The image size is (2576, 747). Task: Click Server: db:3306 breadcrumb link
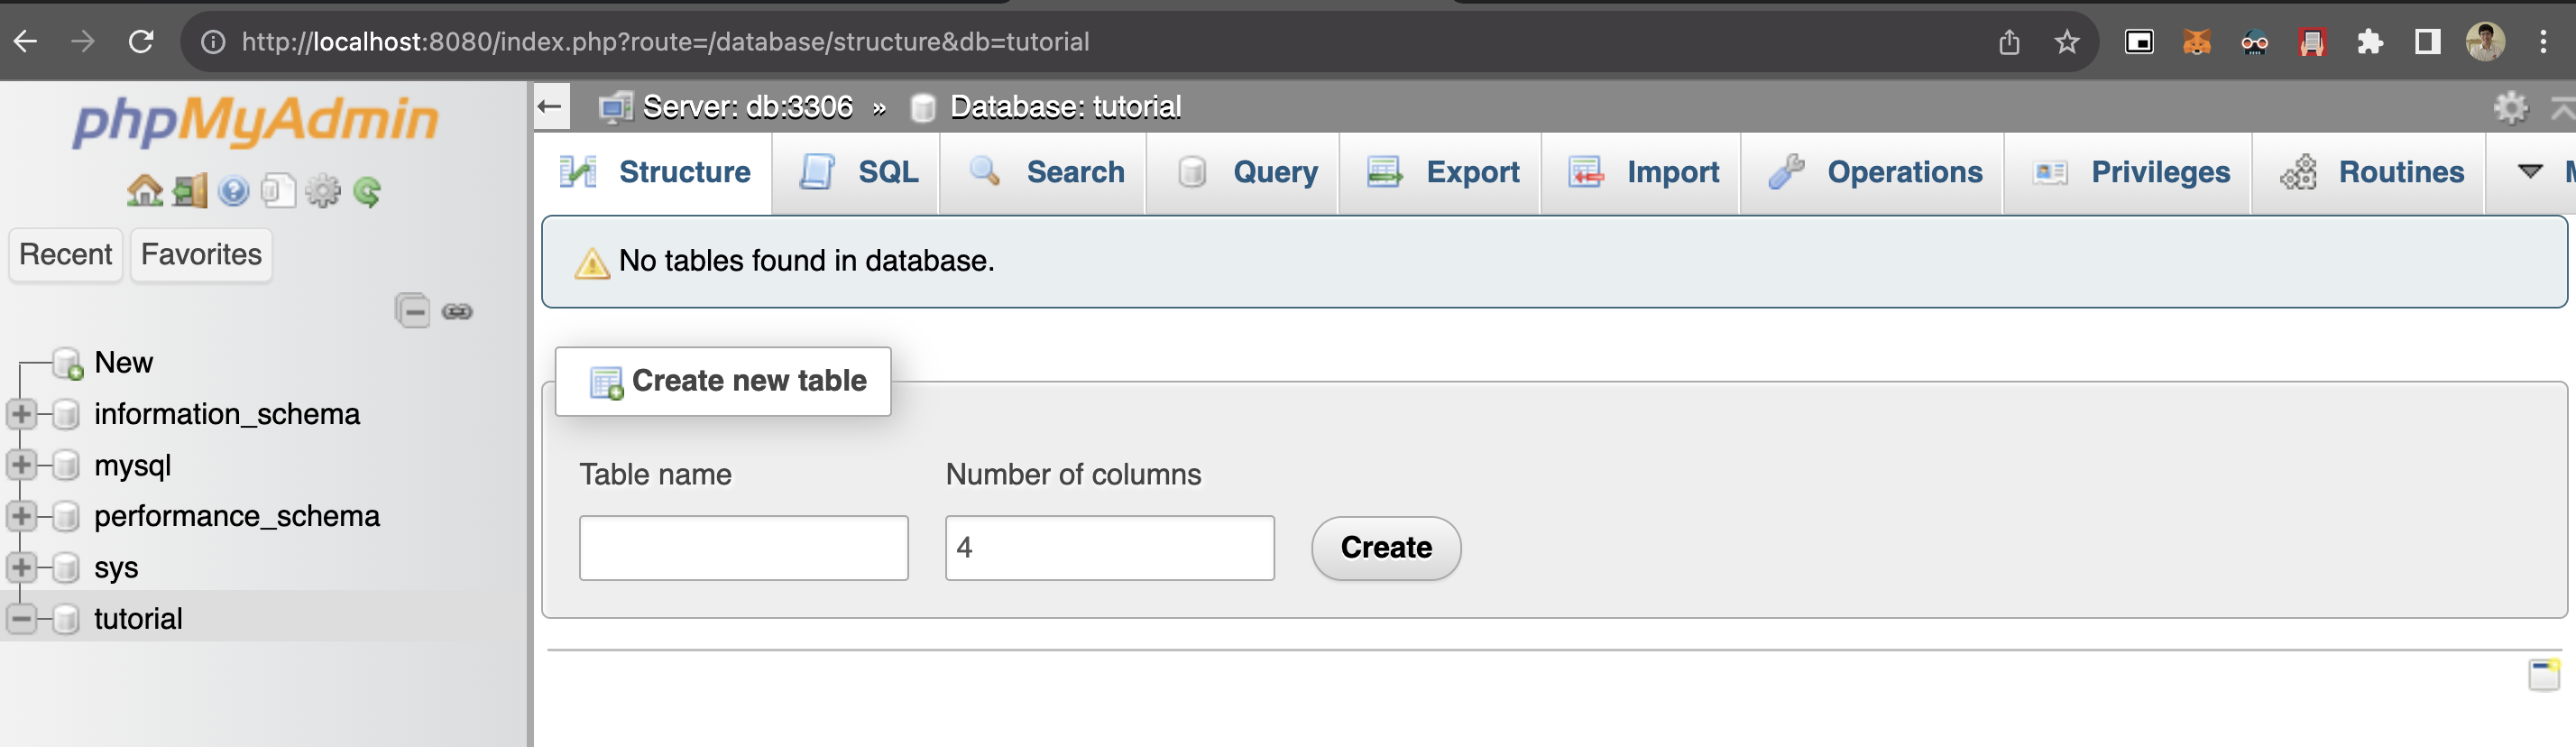pos(748,107)
